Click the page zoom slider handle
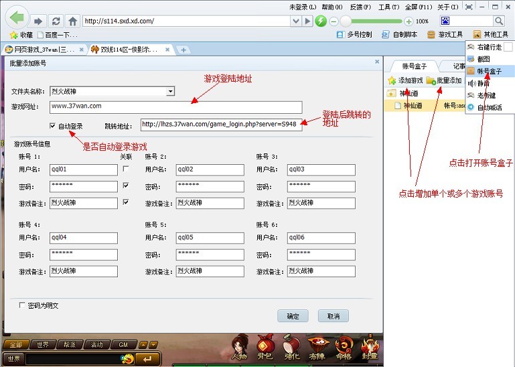Screen dimensions: 515x367 [345, 21]
